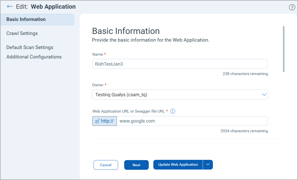The width and height of the screenshot is (298, 180).
Task: Open the Owner dropdown
Action: [180, 94]
